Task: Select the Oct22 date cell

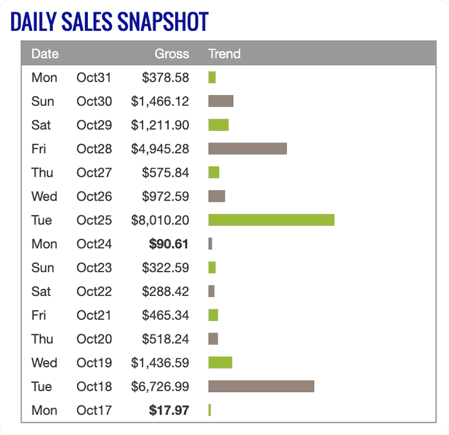Action: point(94,291)
